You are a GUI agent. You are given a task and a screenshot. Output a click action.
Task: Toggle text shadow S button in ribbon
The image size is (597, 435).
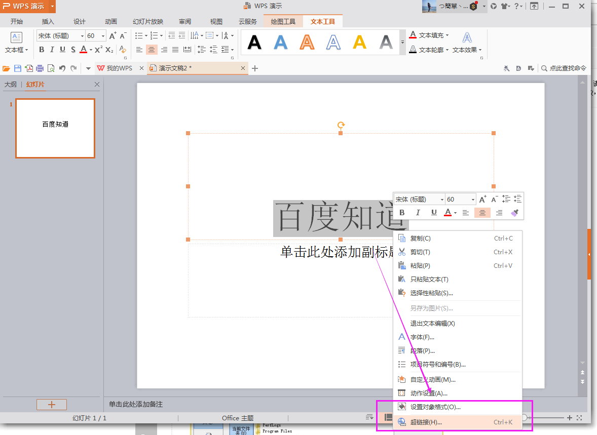73,50
